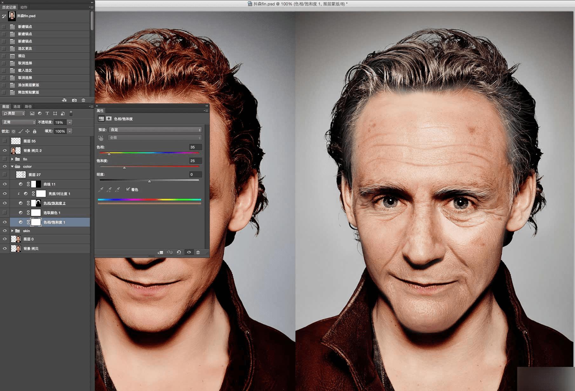Click the lock-all padlock icon
This screenshot has height=391, width=575.
point(35,131)
